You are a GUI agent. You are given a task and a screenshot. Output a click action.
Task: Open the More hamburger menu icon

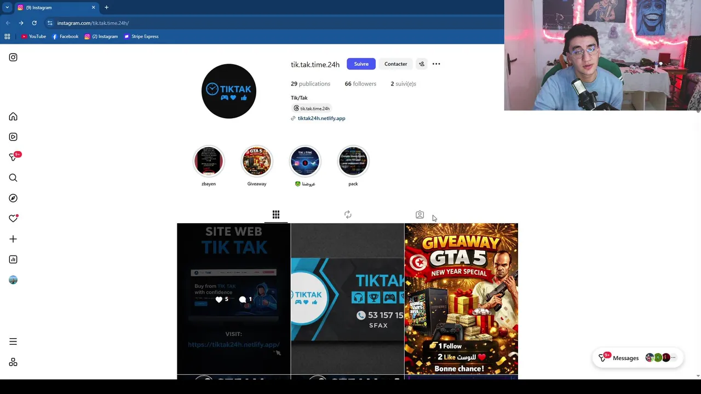[13, 341]
